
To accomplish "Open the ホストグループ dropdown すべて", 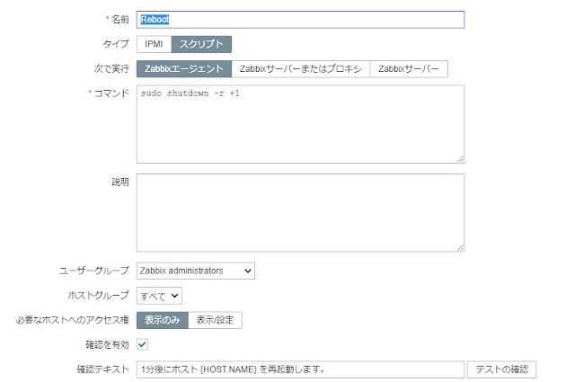I will click(159, 296).
